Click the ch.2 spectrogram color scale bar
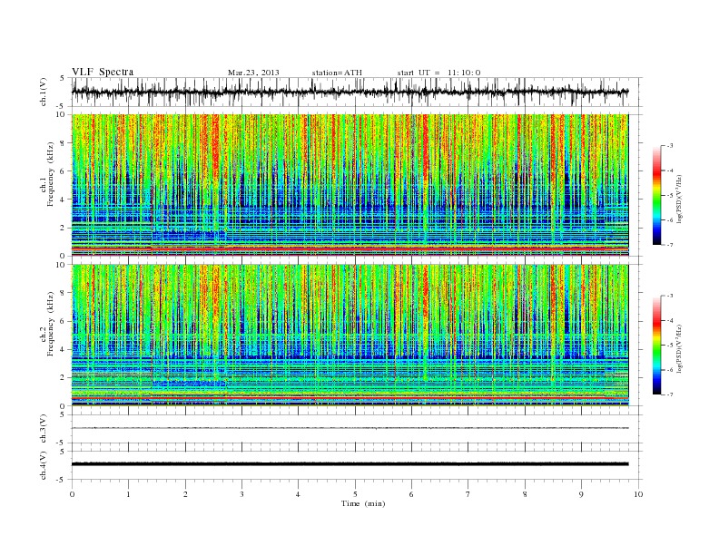 click(656, 346)
